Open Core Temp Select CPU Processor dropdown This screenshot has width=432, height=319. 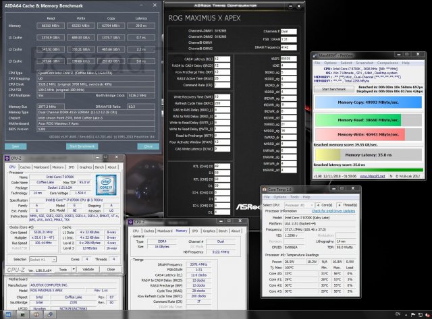pos(299,205)
